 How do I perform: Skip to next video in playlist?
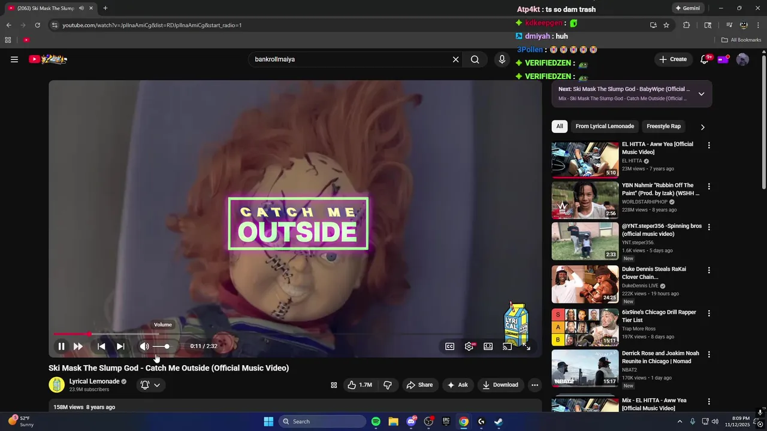(120, 346)
